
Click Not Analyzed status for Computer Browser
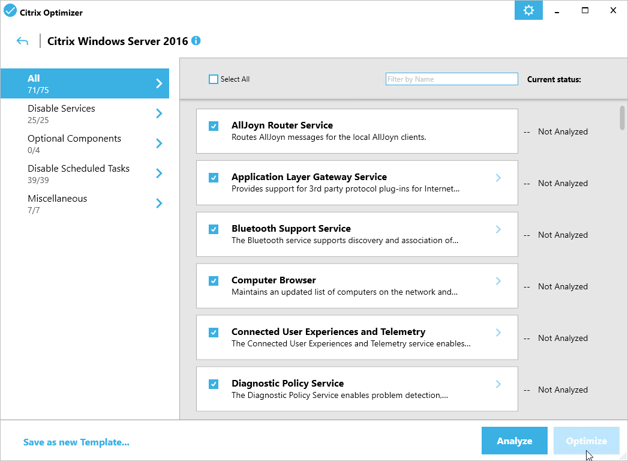point(563,286)
